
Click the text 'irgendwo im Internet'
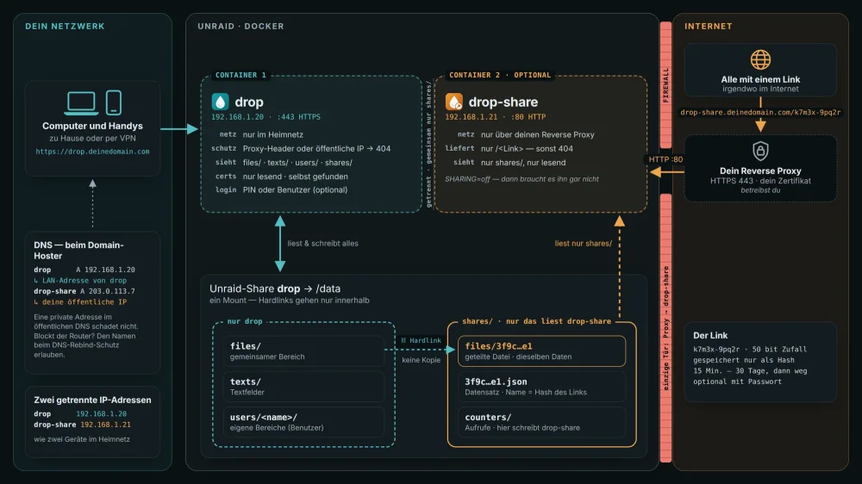(760, 89)
